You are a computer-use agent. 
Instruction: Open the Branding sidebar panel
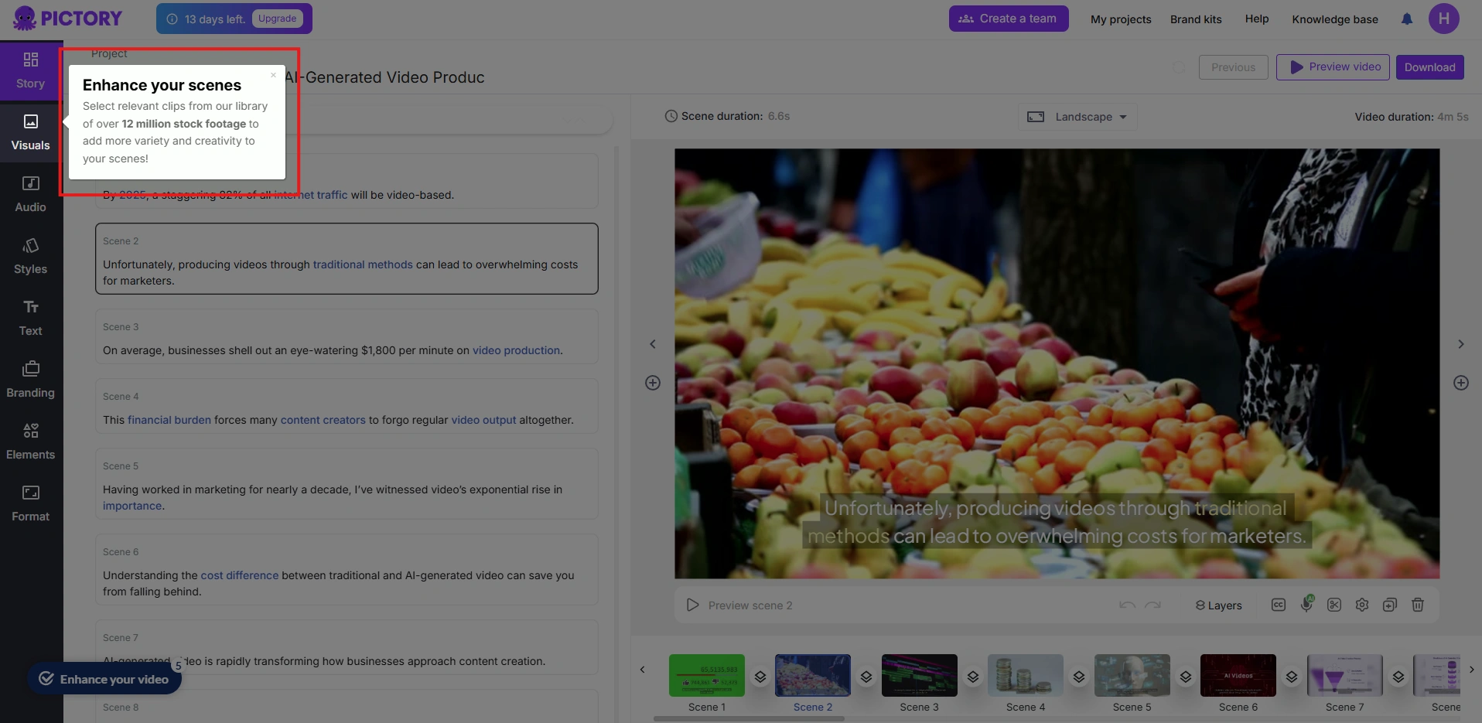31,380
